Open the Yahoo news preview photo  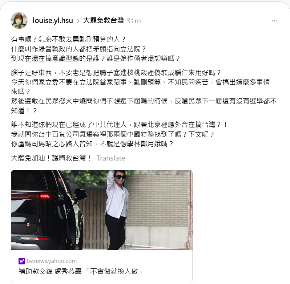click(102, 210)
